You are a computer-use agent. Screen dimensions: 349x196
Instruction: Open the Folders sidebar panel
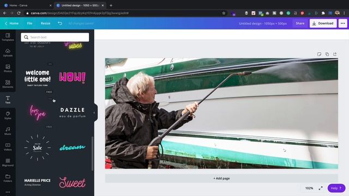click(8, 178)
